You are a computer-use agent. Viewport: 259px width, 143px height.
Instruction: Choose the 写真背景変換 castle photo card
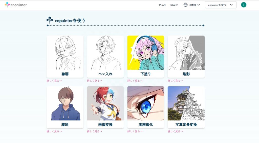(186, 107)
